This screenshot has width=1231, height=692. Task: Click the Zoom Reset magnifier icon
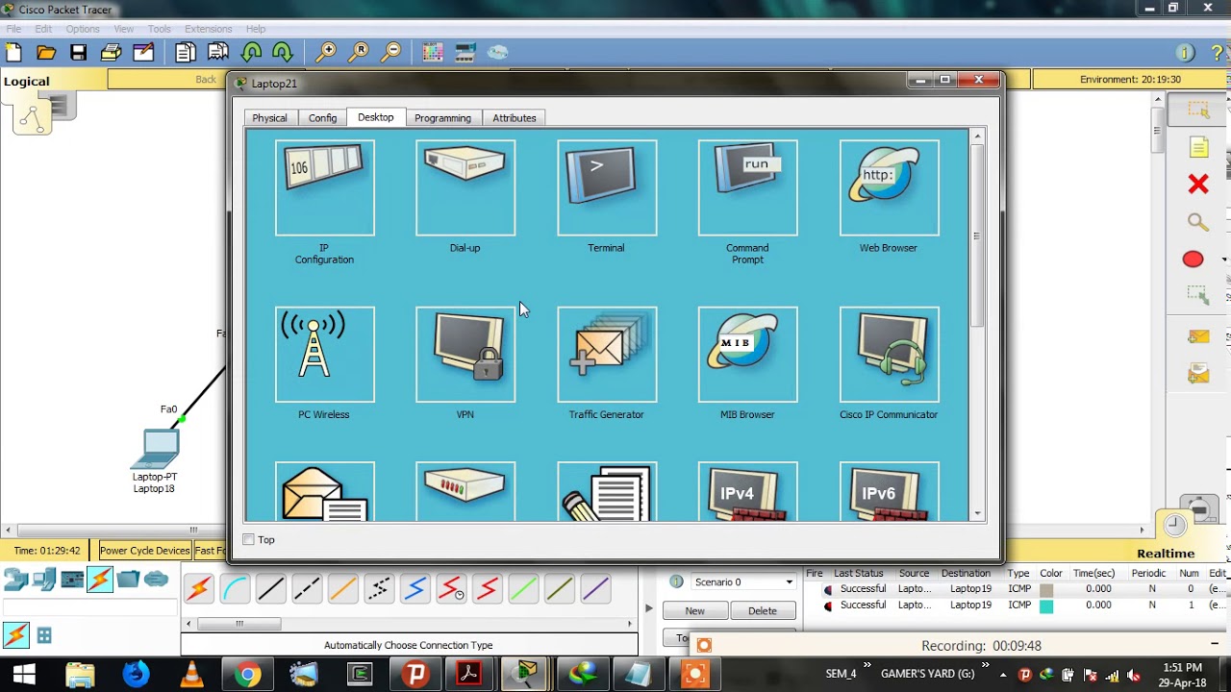[359, 52]
